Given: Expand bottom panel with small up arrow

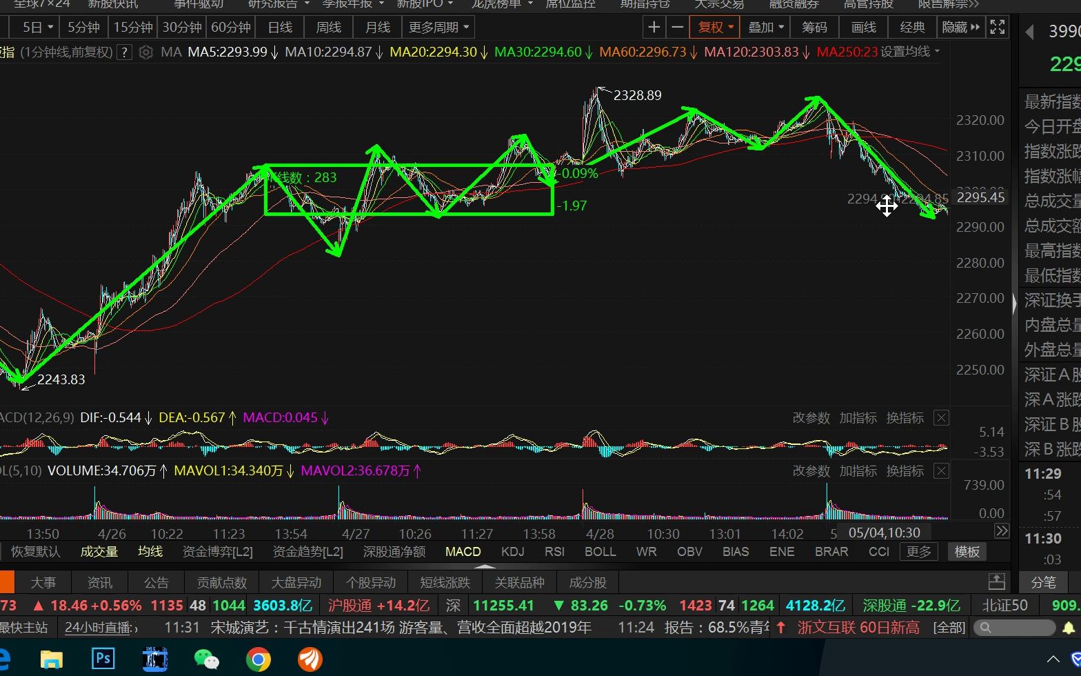Looking at the screenshot, I should [485, 566].
